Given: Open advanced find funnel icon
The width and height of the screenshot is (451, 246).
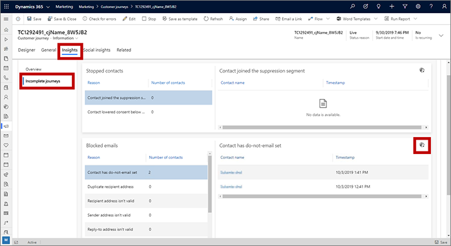Looking at the screenshot, I should 405,6.
